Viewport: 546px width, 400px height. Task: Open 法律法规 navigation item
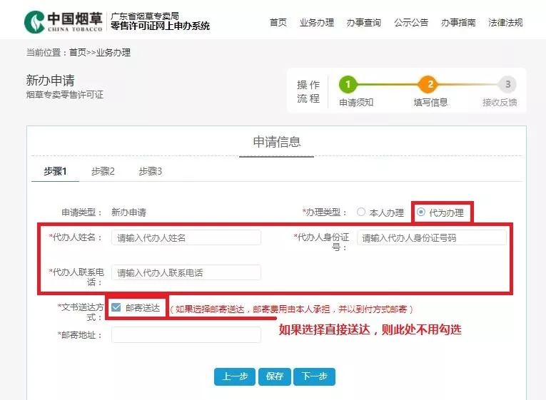[x=505, y=23]
